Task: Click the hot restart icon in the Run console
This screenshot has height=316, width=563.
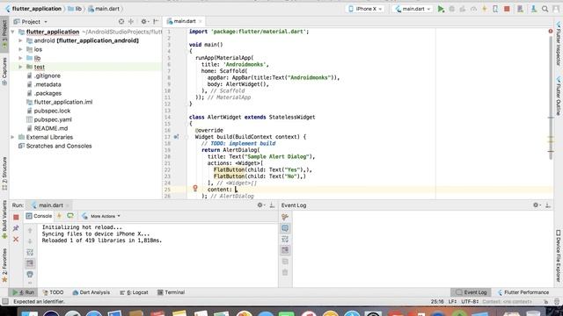Action: pyautogui.click(x=70, y=216)
